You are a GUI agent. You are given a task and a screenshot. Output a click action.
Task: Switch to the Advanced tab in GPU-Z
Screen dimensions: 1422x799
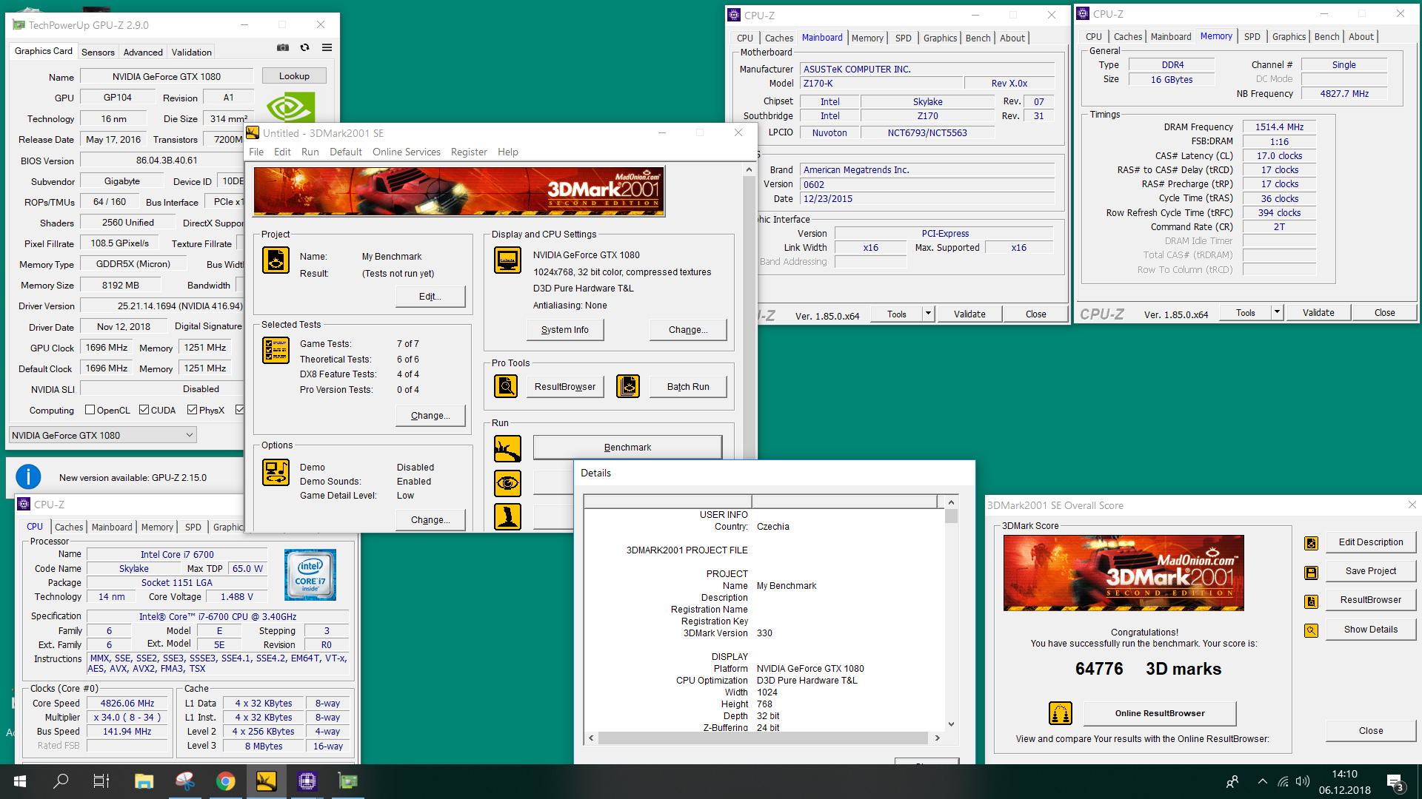pyautogui.click(x=143, y=52)
